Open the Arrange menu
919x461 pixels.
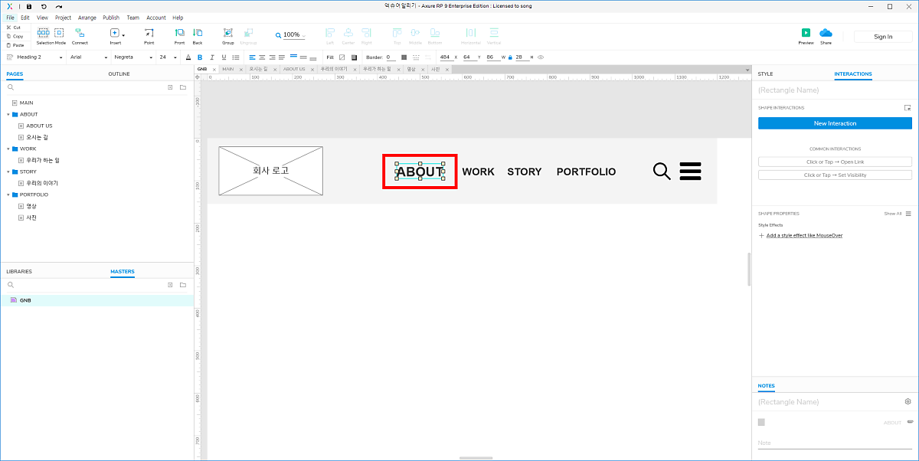[86, 17]
